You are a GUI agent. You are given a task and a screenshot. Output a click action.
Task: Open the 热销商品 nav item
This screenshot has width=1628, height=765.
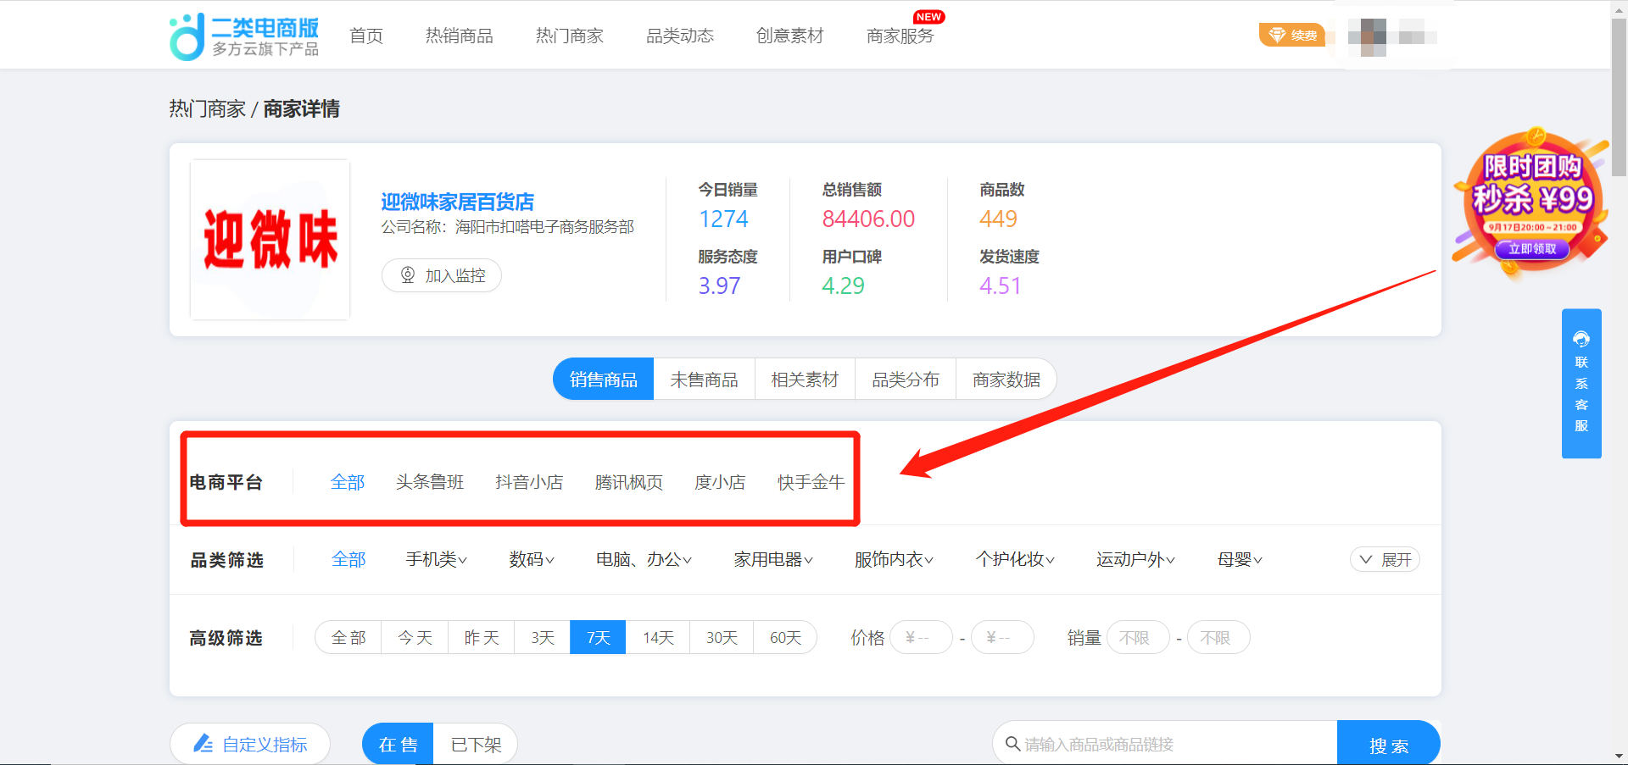pos(459,36)
